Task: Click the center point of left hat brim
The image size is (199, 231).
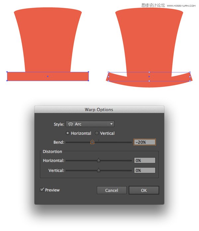Action: click(48, 76)
